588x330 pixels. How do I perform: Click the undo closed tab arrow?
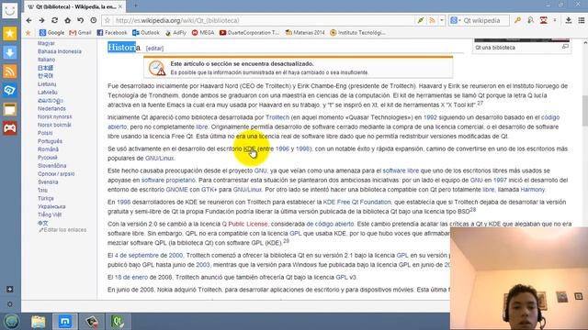point(80,20)
